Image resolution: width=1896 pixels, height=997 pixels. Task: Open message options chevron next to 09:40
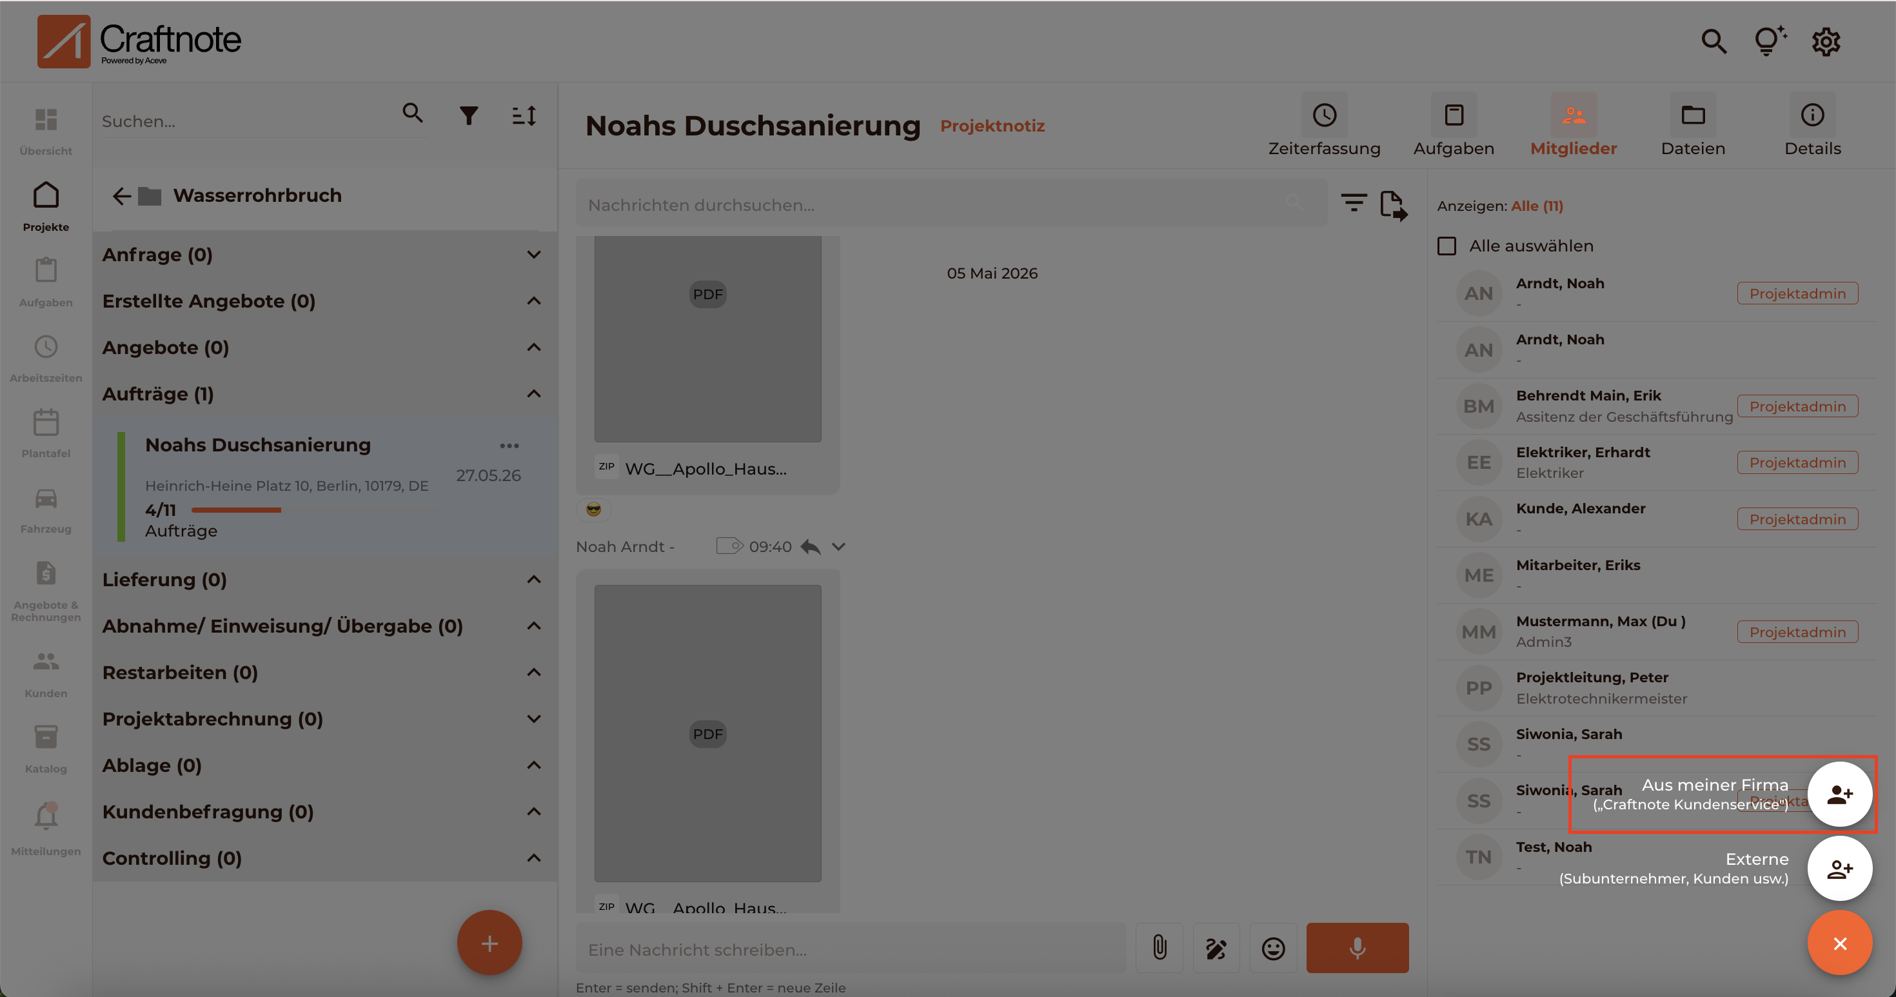(x=838, y=547)
